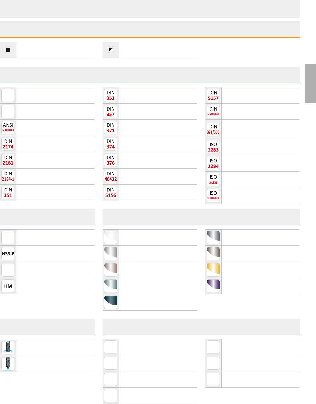
Task: Select the DIN 5157 standard icon
Action: click(213, 95)
